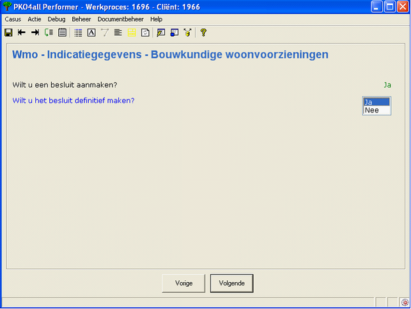Click the Volgende button
Image resolution: width=411 pixels, height=309 pixels.
click(232, 283)
